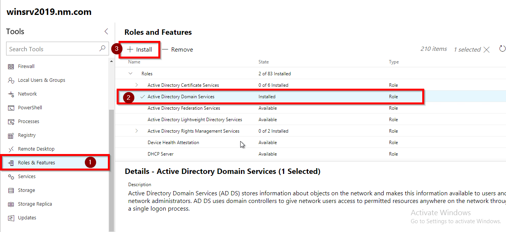Select the DHCP Server role row
Image resolution: width=506 pixels, height=232 pixels.
[160, 154]
